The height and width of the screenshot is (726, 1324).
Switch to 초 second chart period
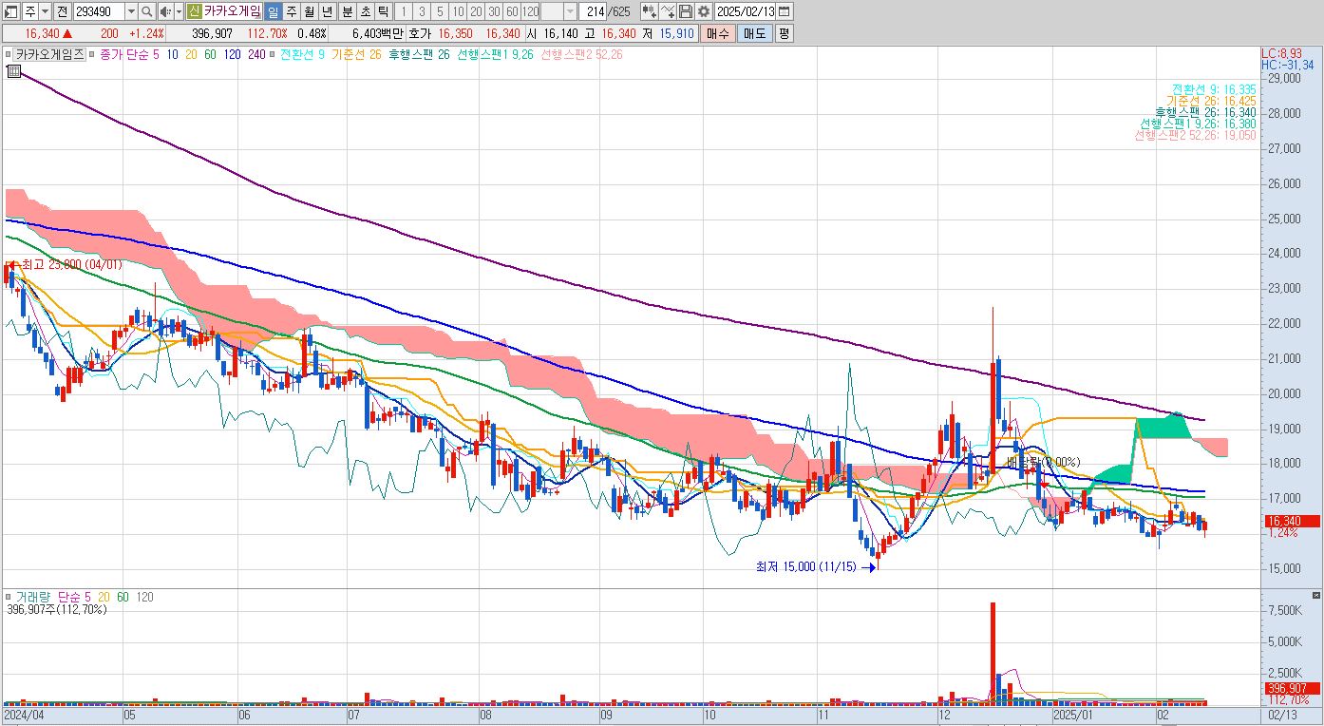point(365,11)
